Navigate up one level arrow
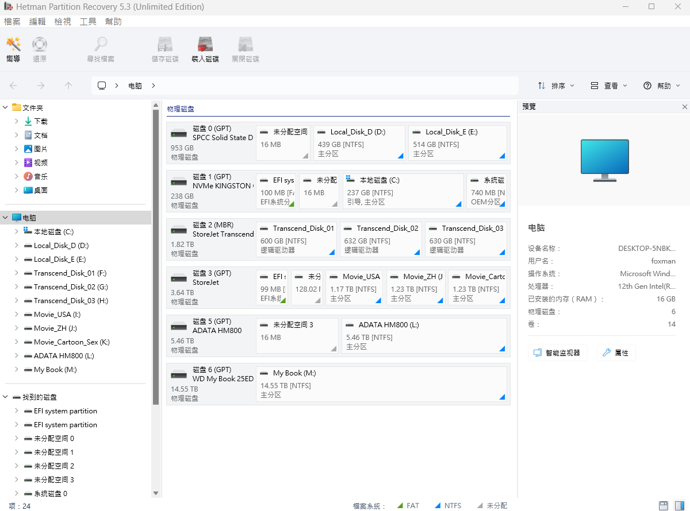 68,86
